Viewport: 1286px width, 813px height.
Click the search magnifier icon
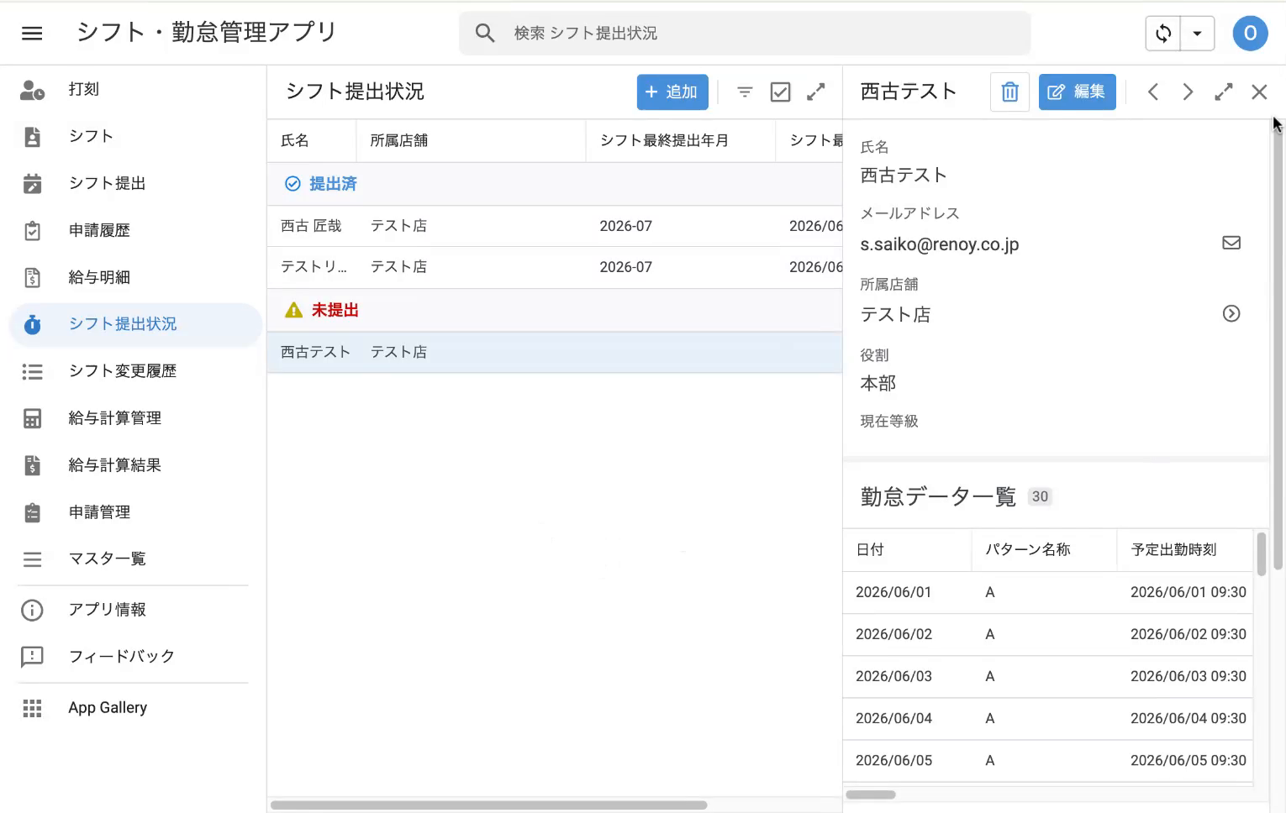[x=485, y=33]
